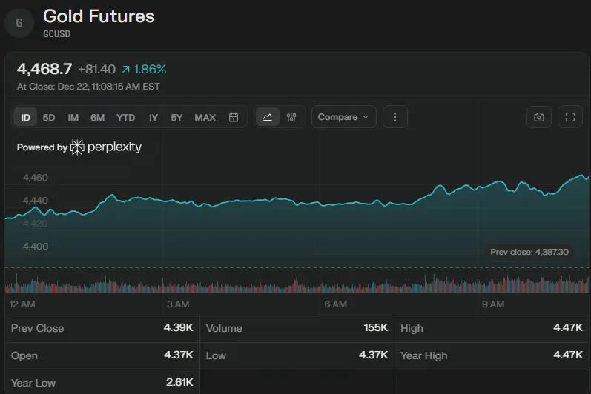Take a chart snapshot with camera icon
591x394 pixels.
pyautogui.click(x=539, y=117)
